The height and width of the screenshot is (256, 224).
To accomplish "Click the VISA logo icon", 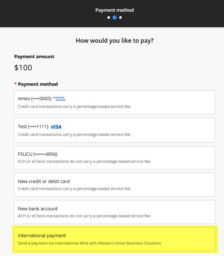I will tap(56, 127).
